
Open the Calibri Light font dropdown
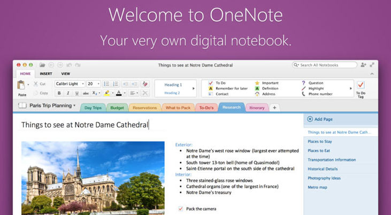tap(70, 84)
